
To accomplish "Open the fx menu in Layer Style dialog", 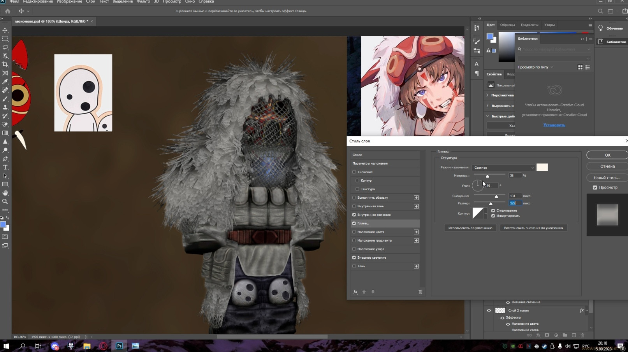I will click(355, 292).
